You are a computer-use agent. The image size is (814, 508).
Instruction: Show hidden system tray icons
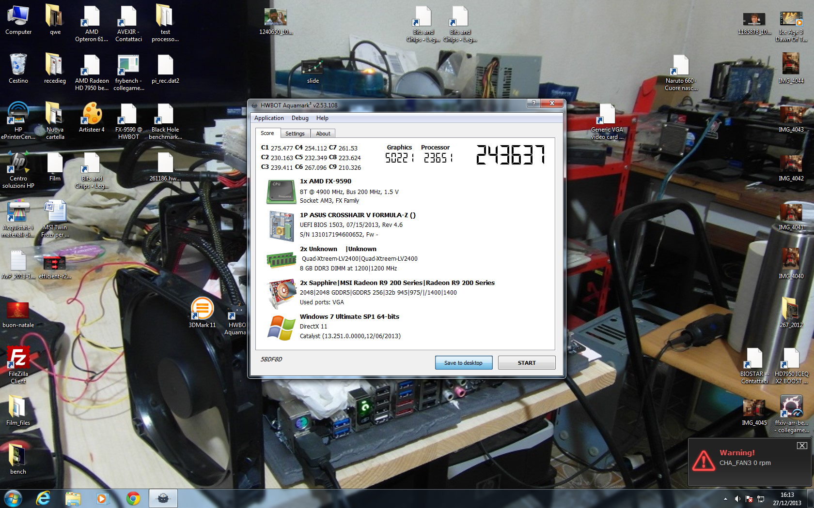pyautogui.click(x=725, y=499)
